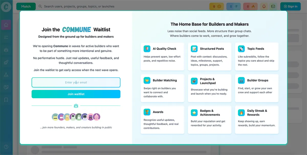
Task: Click the AI Quality Check card title
Action: click(165, 49)
